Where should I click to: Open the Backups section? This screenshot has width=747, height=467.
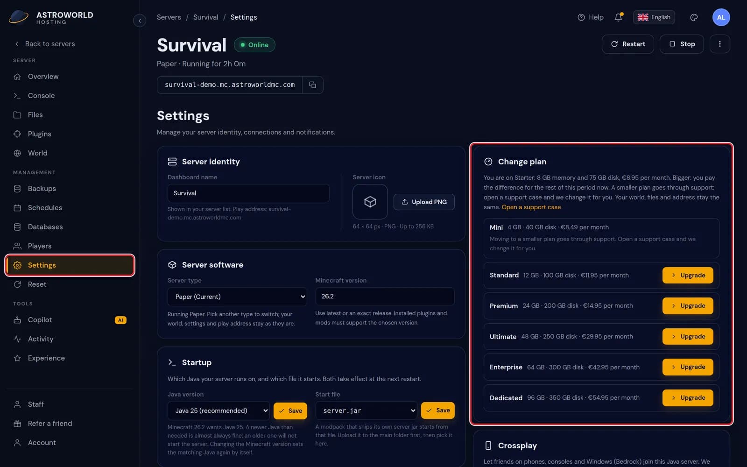point(70,189)
